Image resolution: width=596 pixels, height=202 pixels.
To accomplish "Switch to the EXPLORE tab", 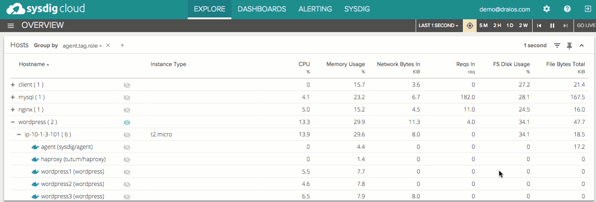I will [209, 9].
